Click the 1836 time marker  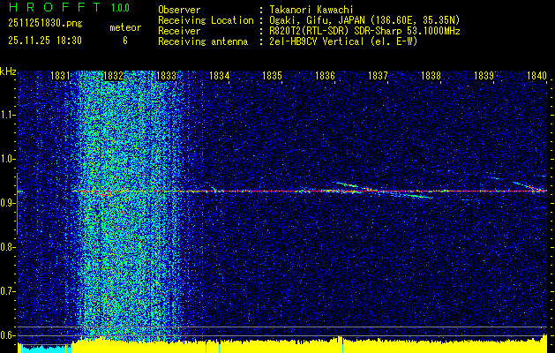click(x=325, y=75)
